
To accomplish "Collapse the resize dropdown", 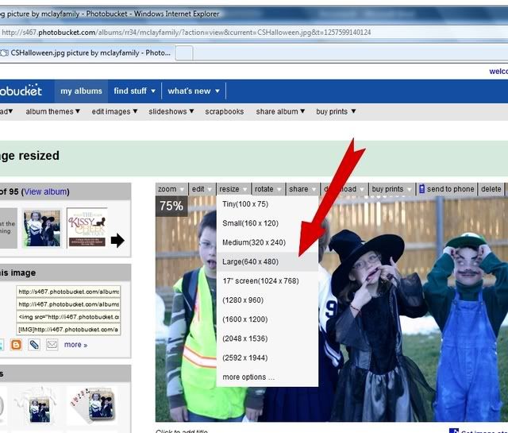I will point(233,189).
